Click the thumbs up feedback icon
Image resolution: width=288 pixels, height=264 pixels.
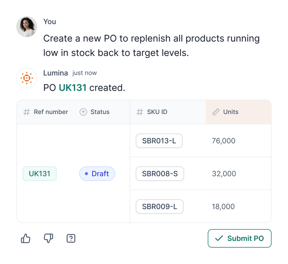pyautogui.click(x=26, y=238)
